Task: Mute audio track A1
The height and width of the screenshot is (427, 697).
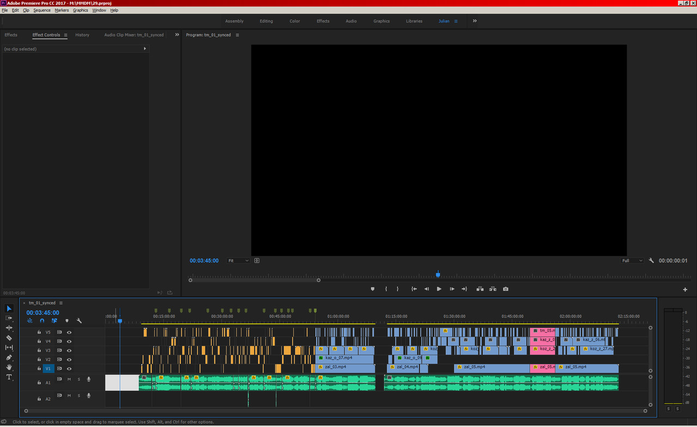Action: point(69,379)
